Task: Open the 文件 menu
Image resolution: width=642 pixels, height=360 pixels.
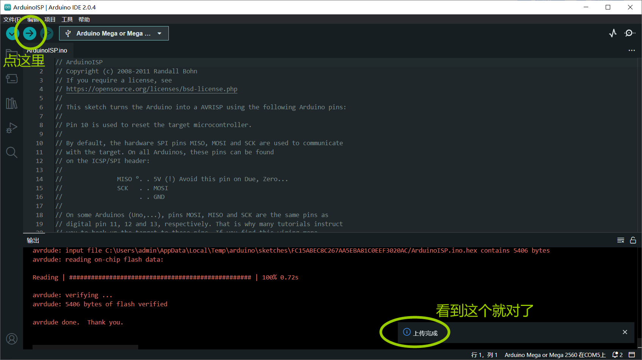Action: click(x=12, y=20)
